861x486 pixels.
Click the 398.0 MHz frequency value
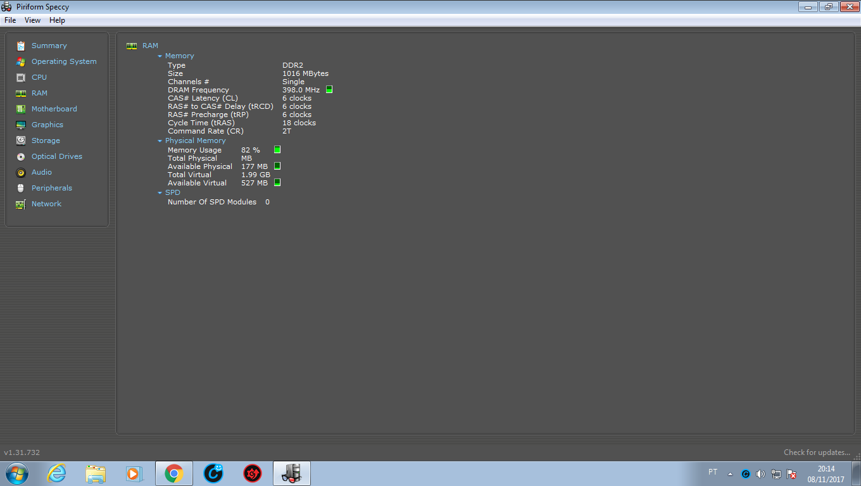coord(301,90)
